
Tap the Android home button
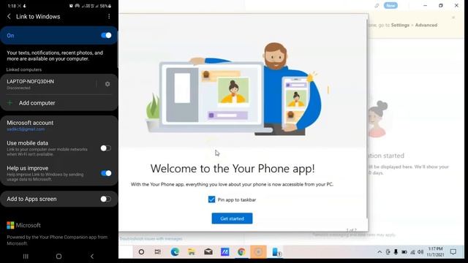pyautogui.click(x=58, y=256)
